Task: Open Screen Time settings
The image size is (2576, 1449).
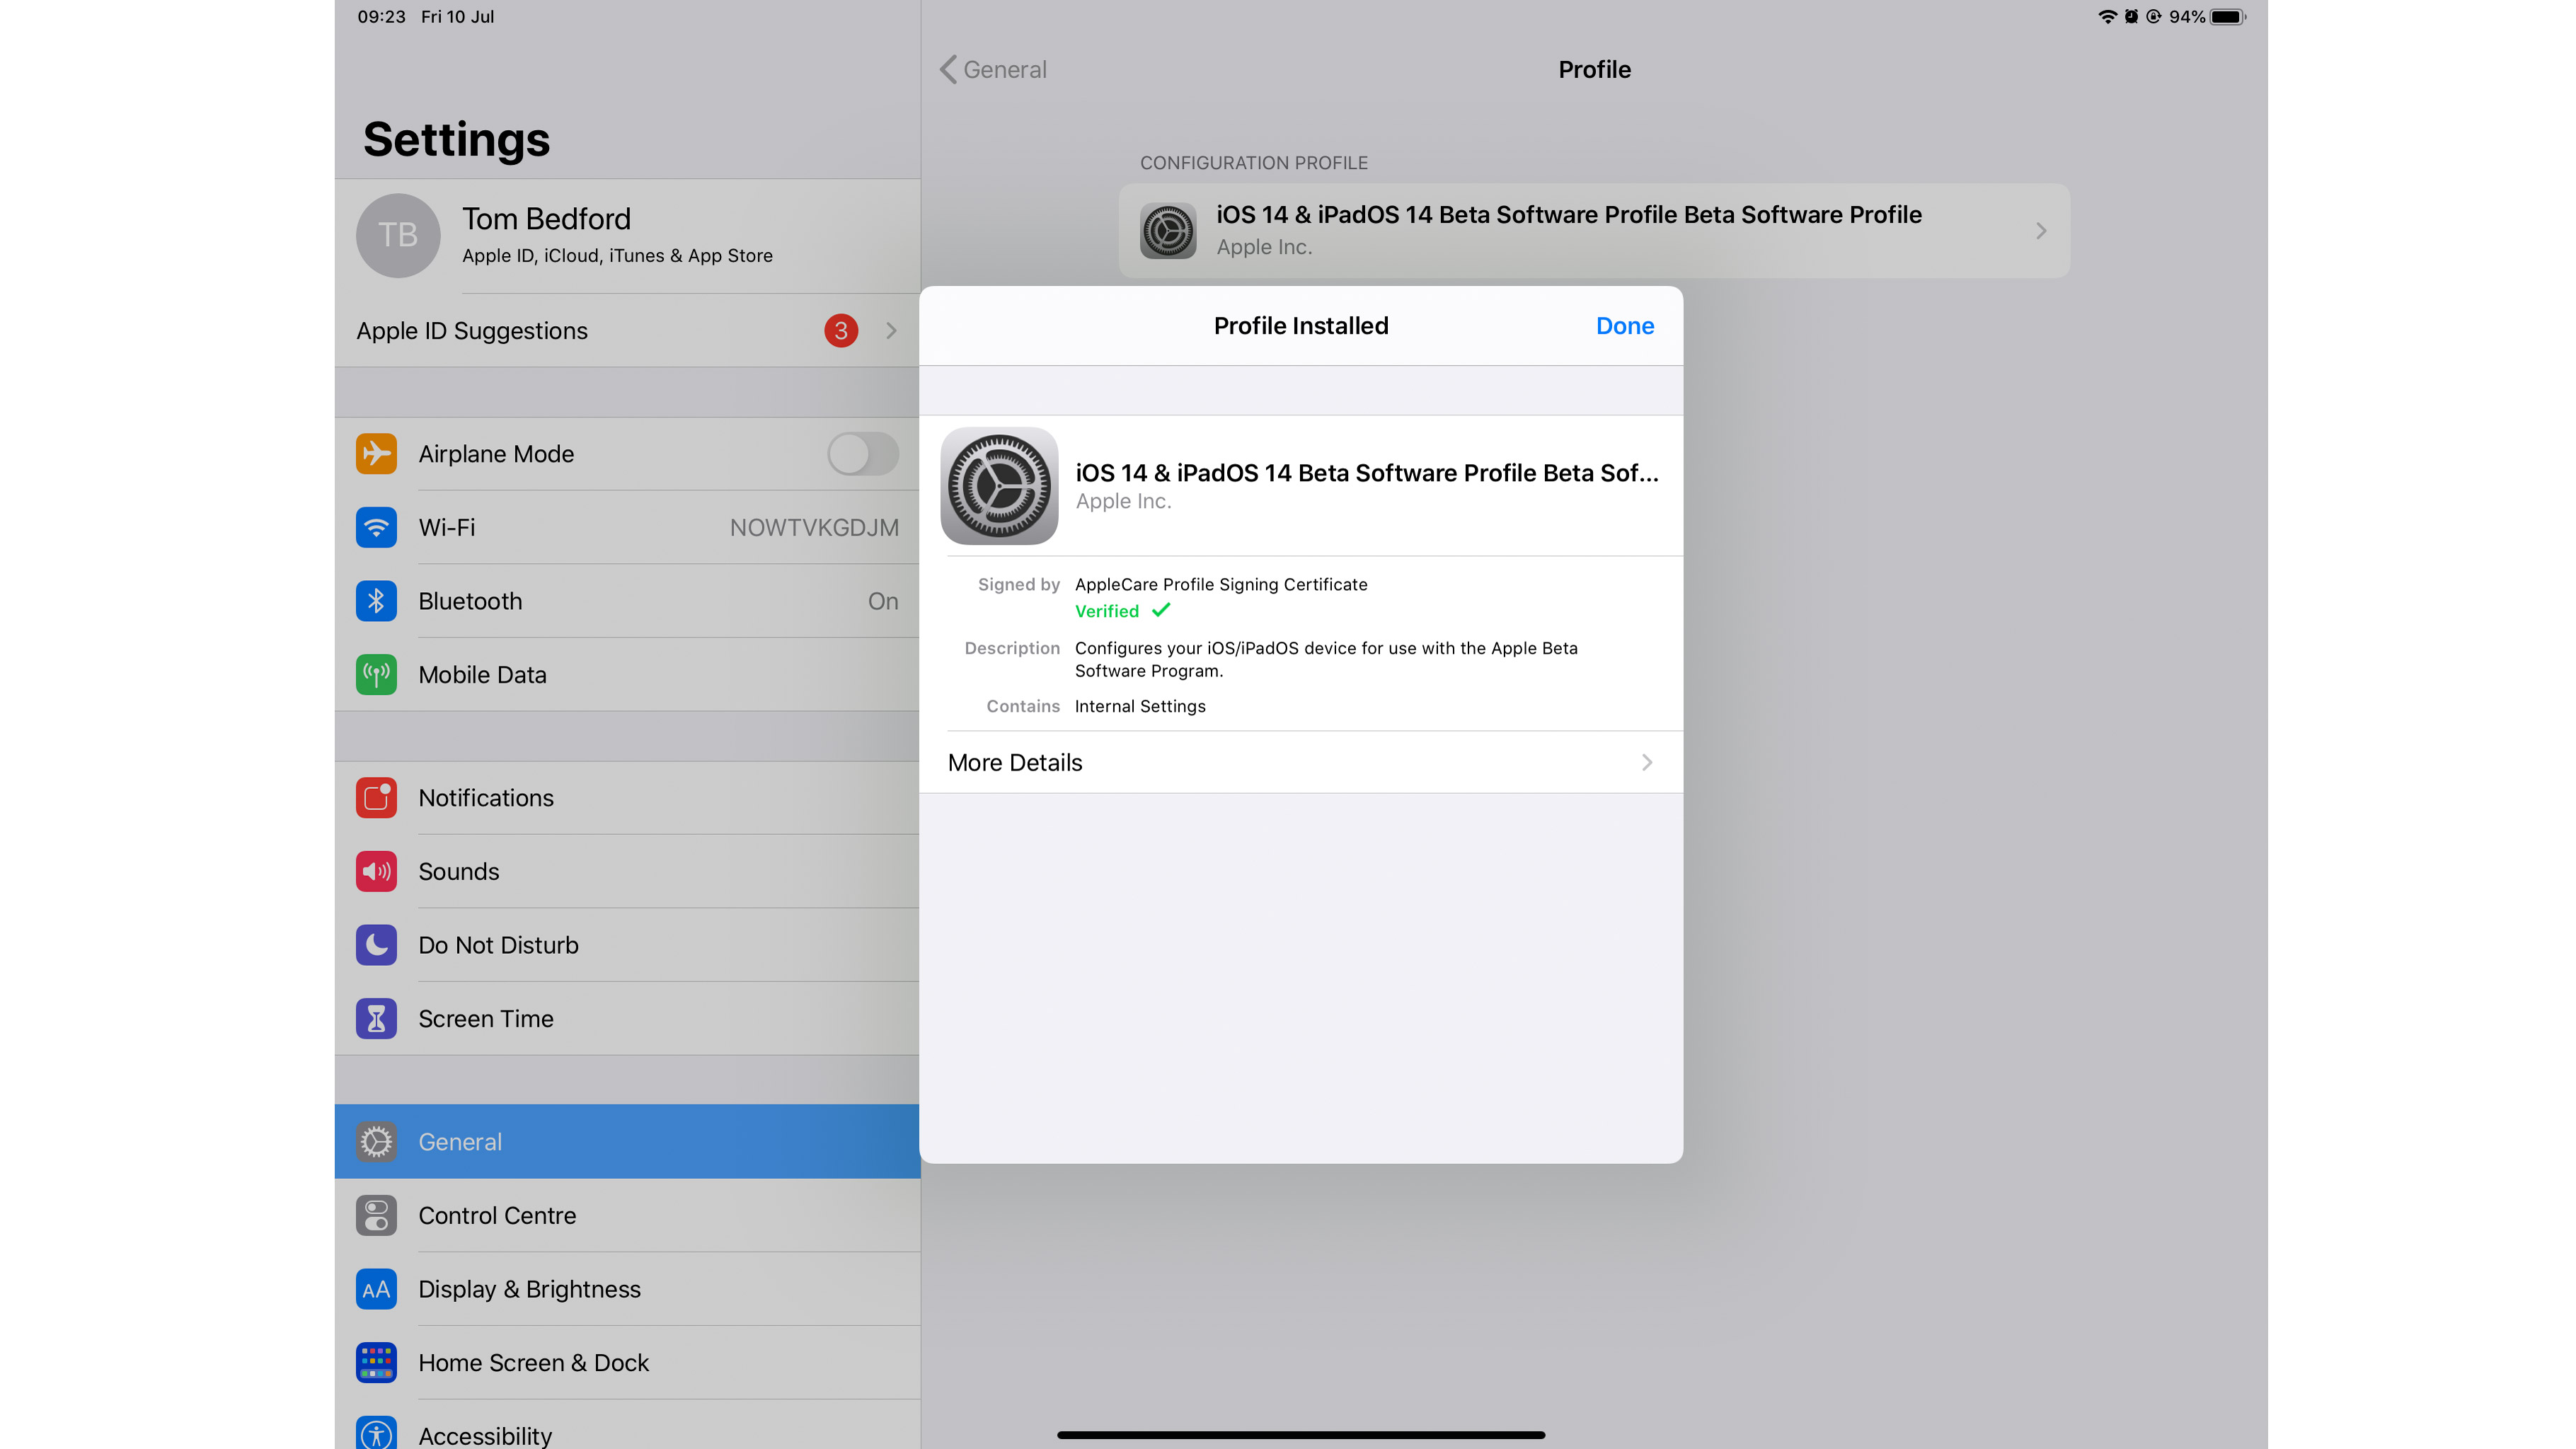Action: click(627, 1019)
